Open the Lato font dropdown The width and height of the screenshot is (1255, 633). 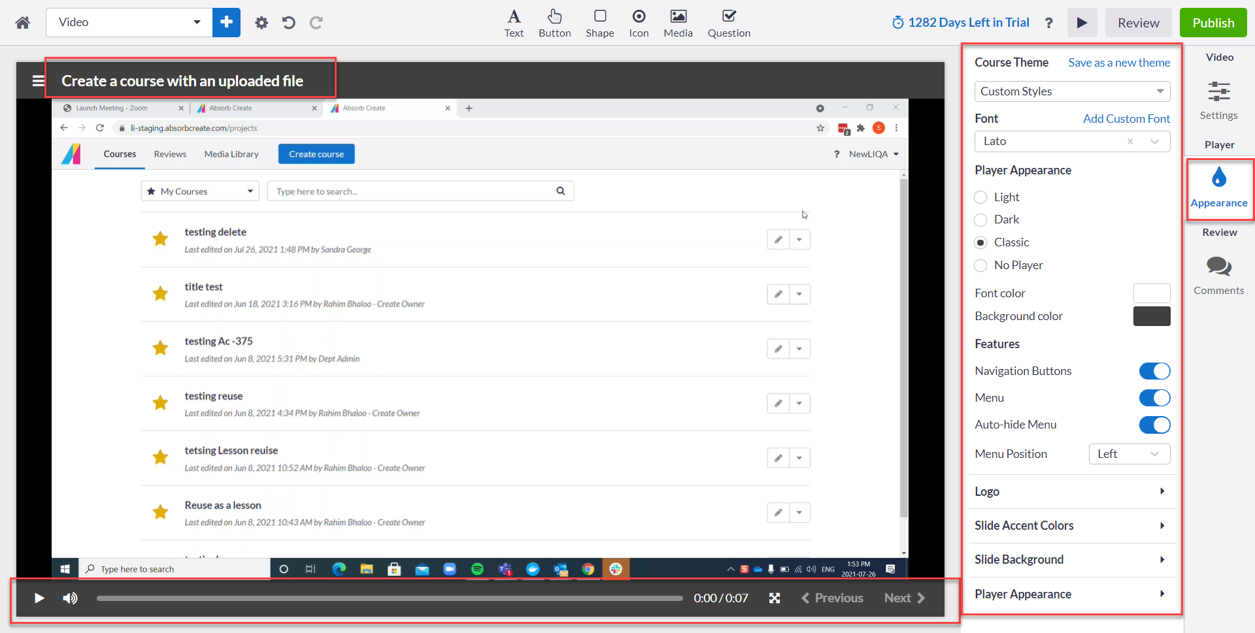tap(1072, 141)
